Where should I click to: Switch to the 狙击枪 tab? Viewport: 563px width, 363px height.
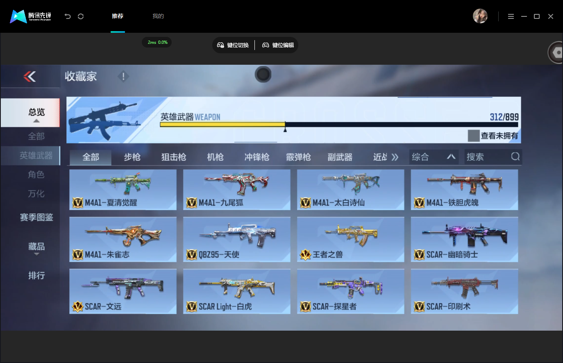[174, 157]
